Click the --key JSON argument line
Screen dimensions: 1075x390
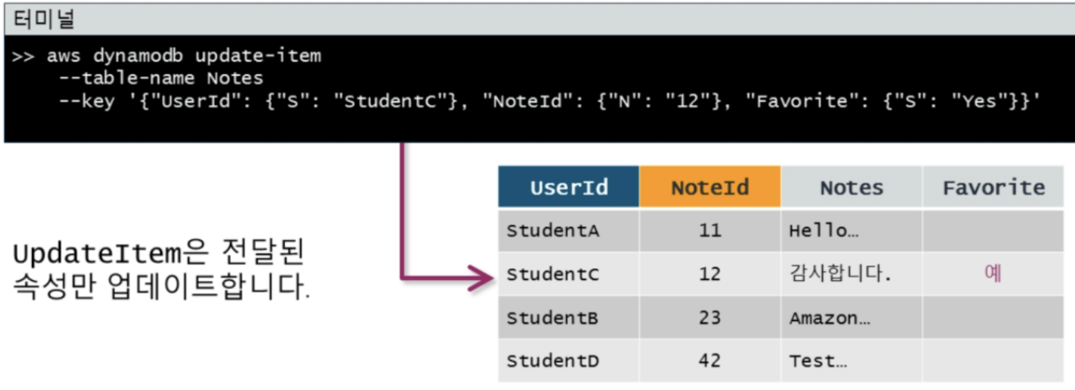point(550,101)
